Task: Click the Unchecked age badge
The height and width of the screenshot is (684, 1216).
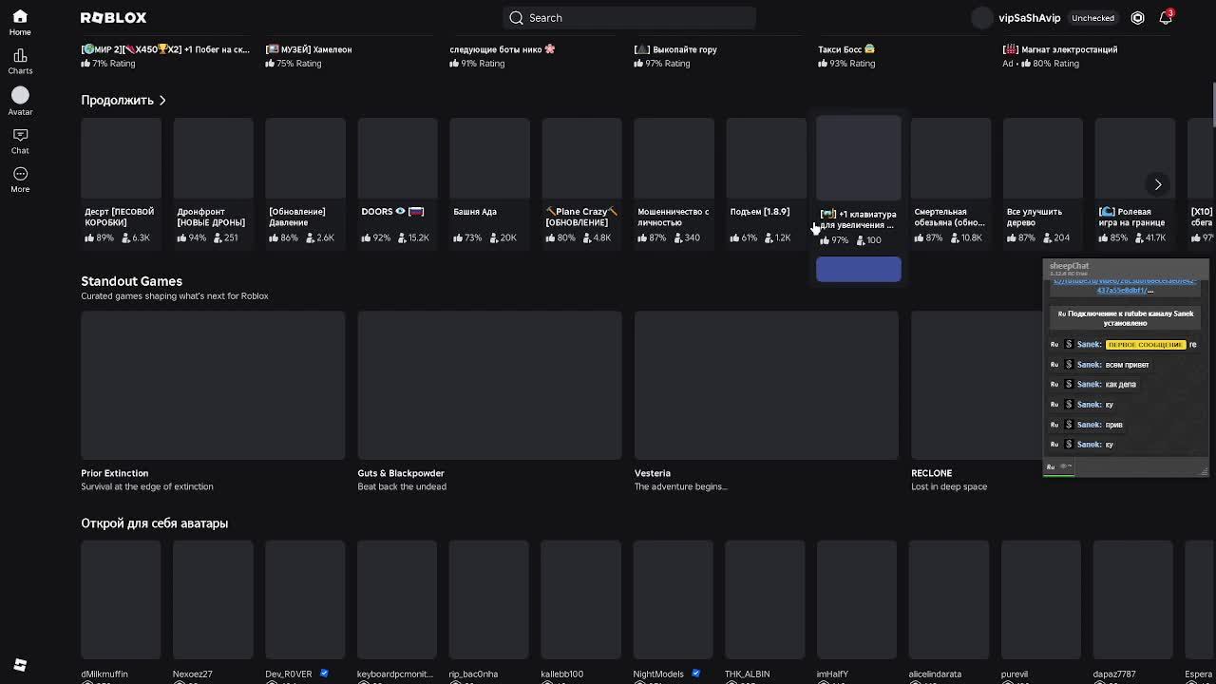Action: [1092, 18]
